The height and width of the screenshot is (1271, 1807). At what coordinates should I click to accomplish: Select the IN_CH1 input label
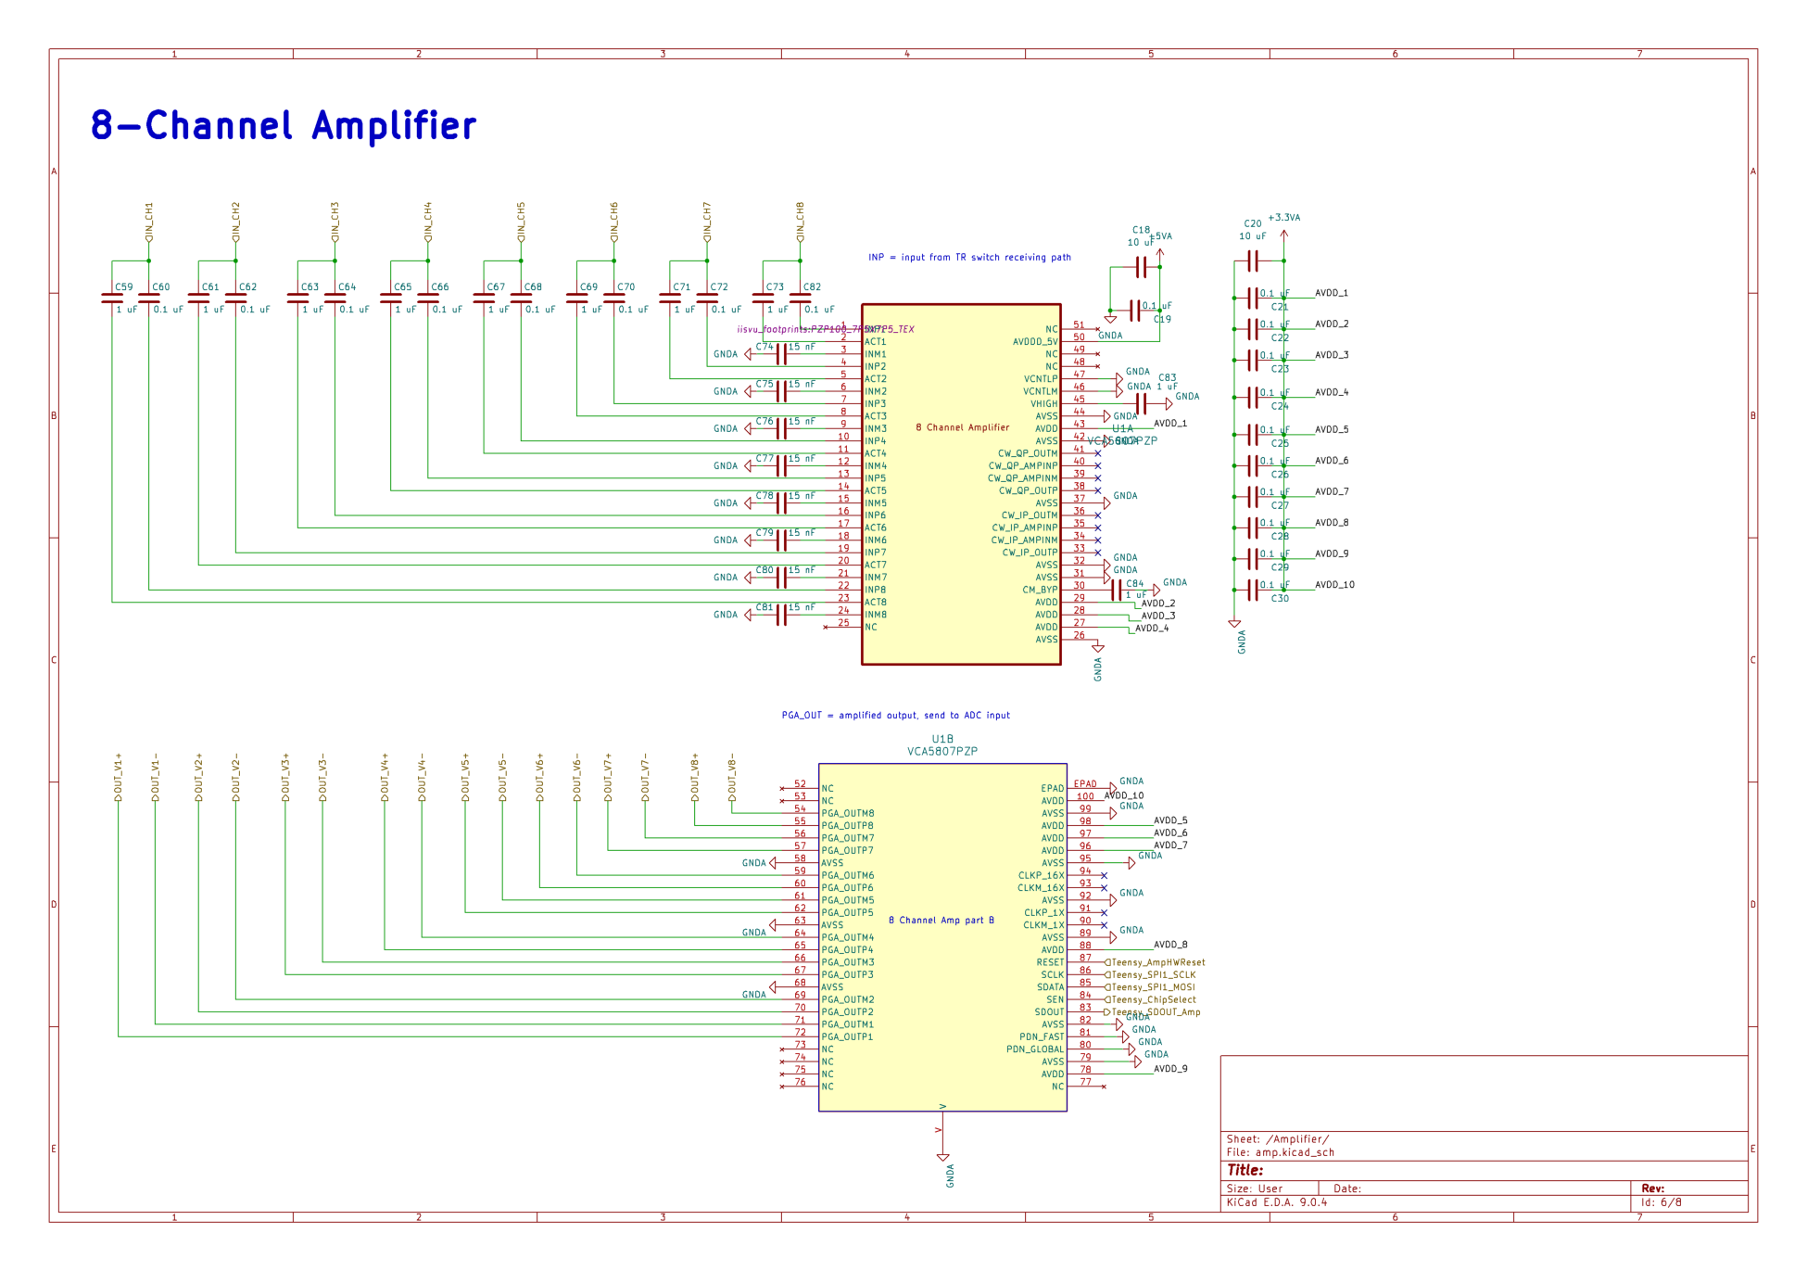coord(149,222)
